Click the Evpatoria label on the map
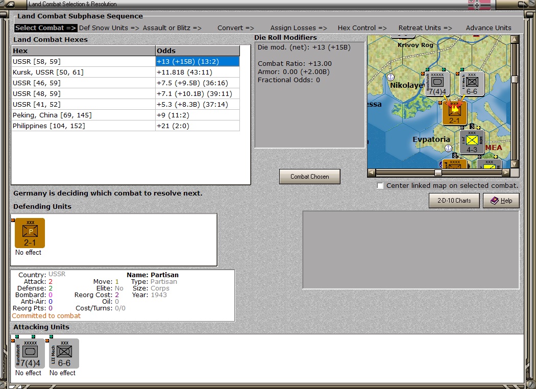The width and height of the screenshot is (536, 389). [x=431, y=139]
